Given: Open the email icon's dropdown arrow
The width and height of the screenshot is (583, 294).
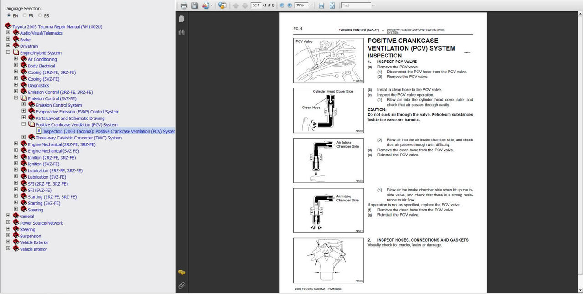Looking at the screenshot, I should [x=212, y=5].
